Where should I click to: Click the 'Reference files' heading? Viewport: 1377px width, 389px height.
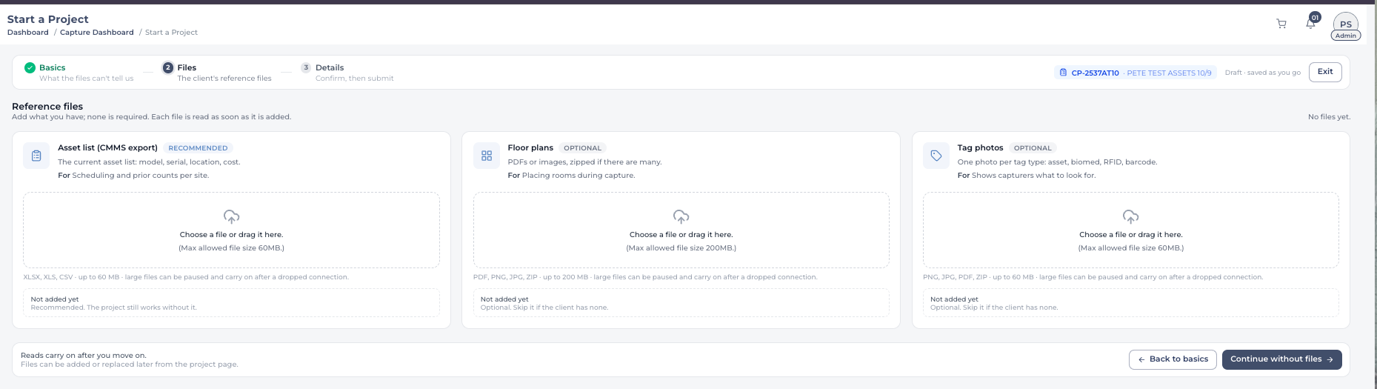coord(47,107)
